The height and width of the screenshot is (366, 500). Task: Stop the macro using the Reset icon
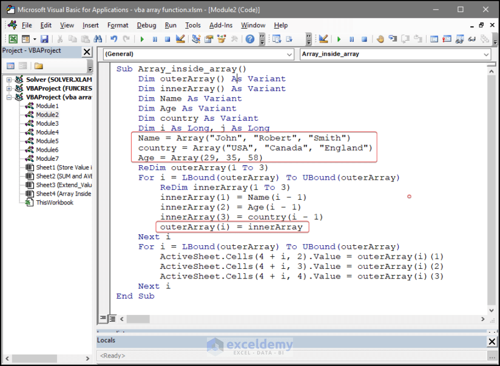[167, 38]
